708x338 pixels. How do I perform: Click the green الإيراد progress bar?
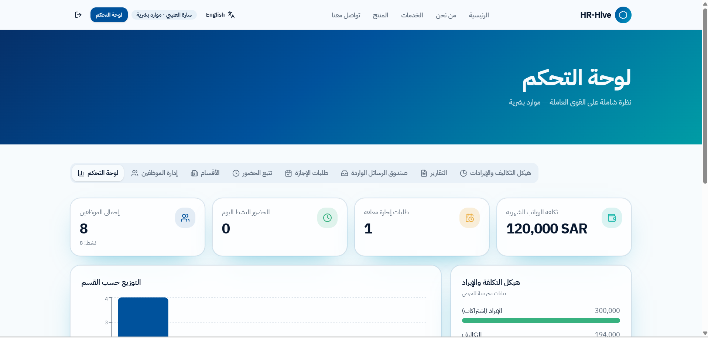click(x=541, y=321)
